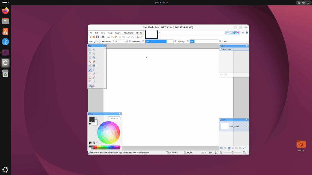
Task: Click the Paste toolbar icon
Action: (116, 37)
